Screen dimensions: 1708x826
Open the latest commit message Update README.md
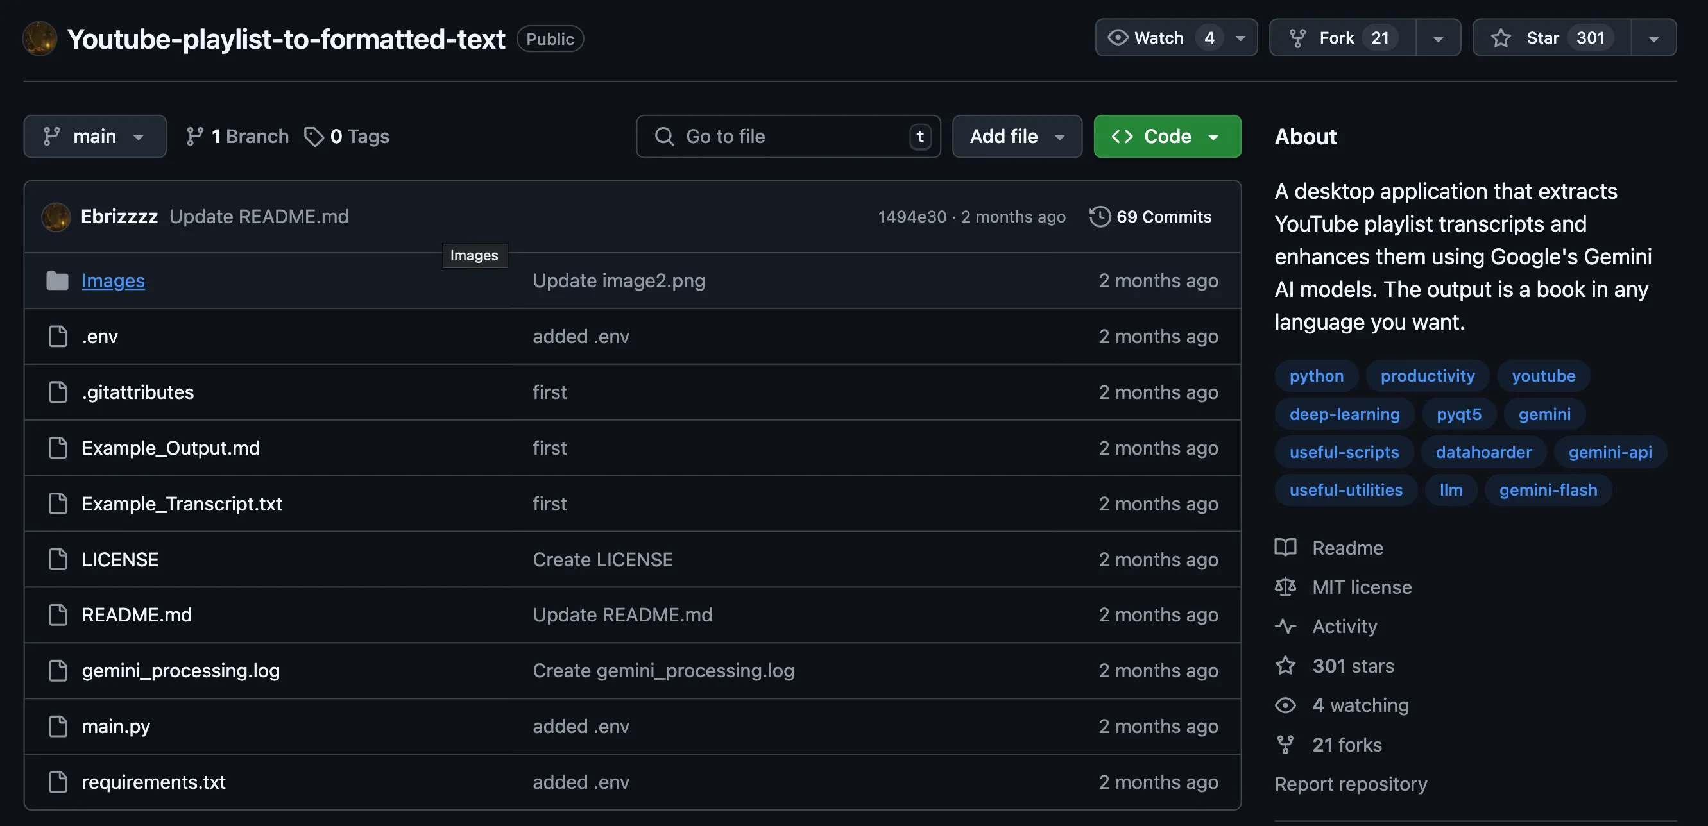tap(259, 217)
